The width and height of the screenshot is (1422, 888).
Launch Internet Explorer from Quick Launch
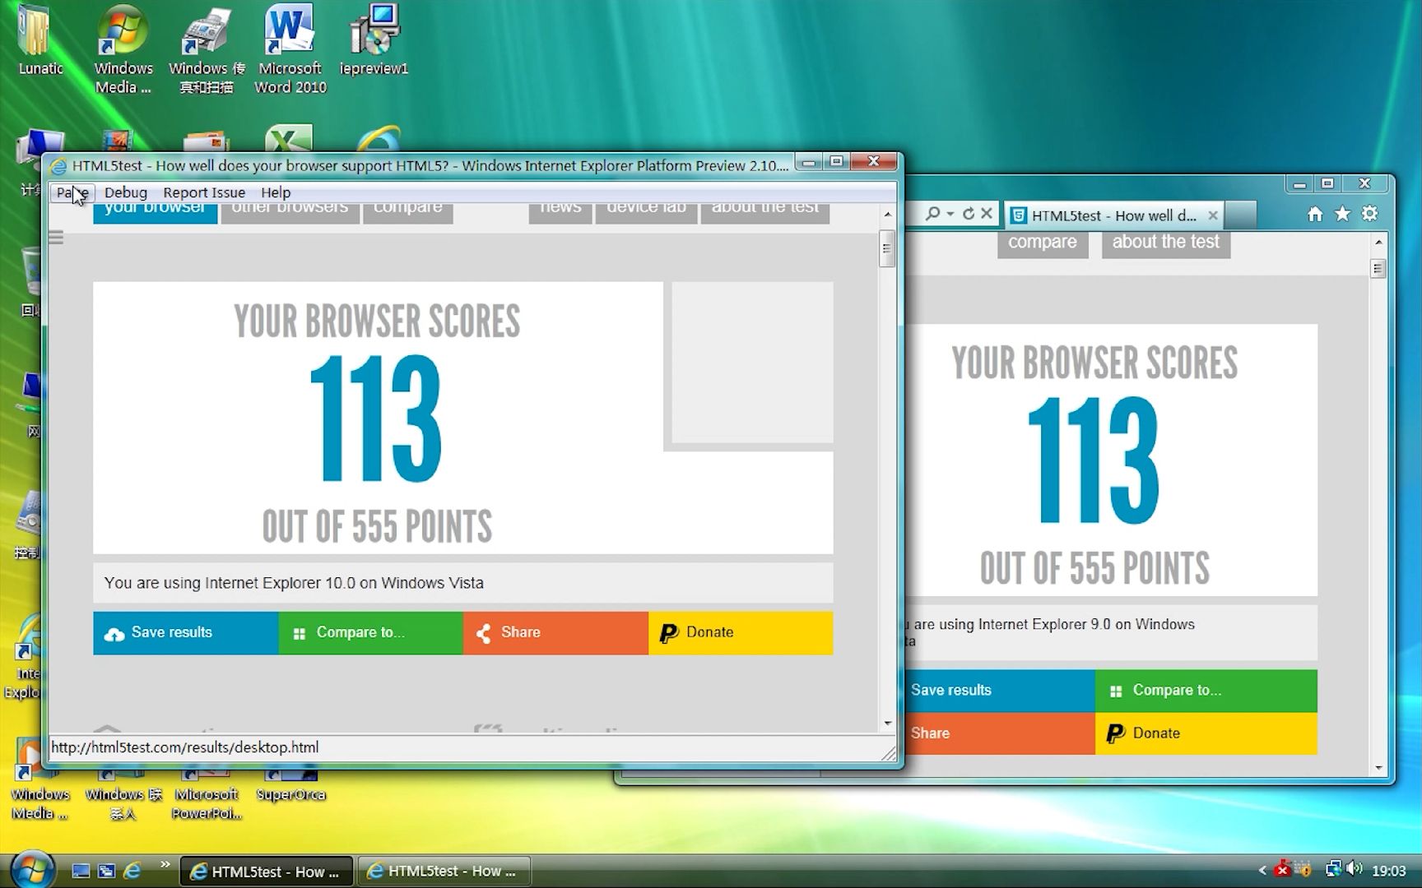pyautogui.click(x=132, y=871)
